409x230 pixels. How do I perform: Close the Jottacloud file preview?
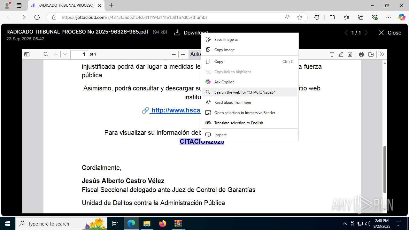point(390,33)
